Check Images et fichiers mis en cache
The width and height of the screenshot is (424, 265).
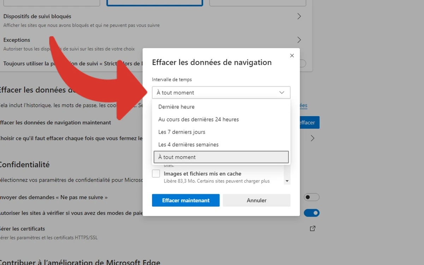pos(156,174)
